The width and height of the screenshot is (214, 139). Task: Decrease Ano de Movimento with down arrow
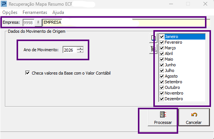[x=80, y=51]
